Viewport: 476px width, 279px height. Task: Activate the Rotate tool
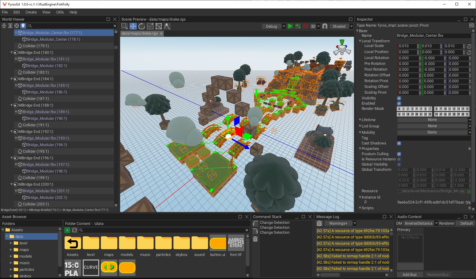click(x=142, y=26)
